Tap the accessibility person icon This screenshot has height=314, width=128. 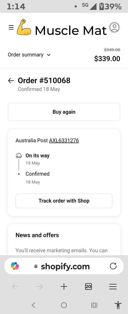118,305
